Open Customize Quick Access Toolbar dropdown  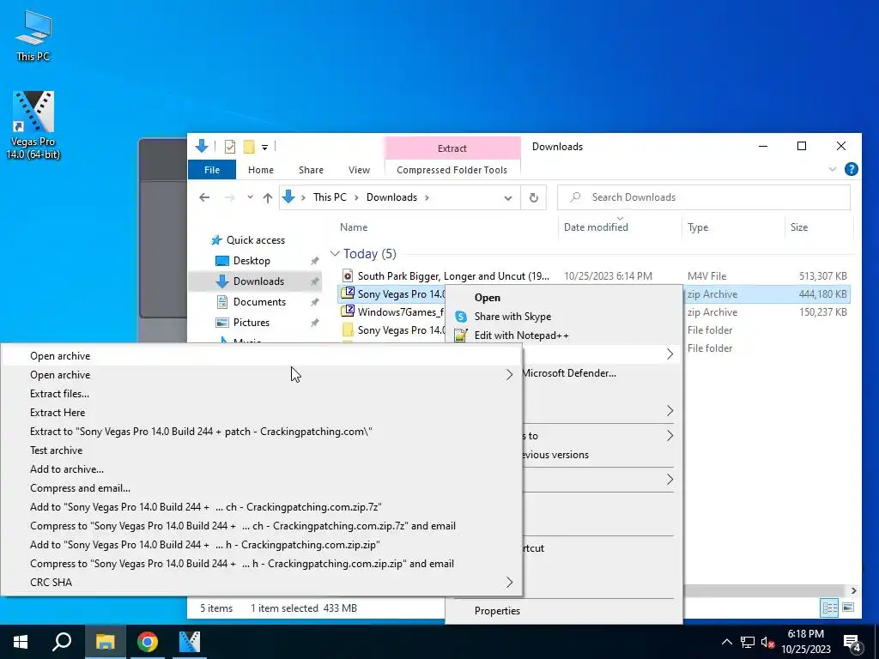click(x=264, y=148)
